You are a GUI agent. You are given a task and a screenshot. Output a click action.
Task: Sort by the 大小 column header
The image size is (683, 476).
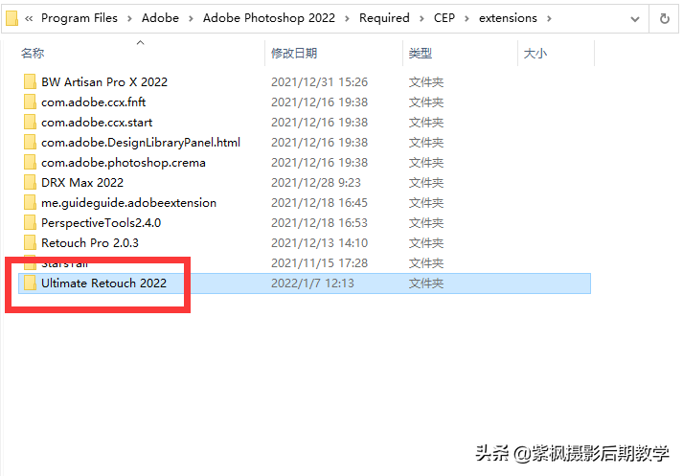click(x=535, y=53)
